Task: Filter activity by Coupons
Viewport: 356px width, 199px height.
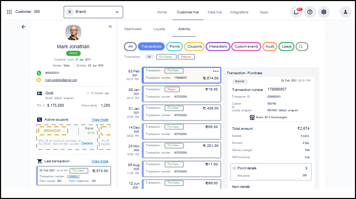Action: [194, 47]
